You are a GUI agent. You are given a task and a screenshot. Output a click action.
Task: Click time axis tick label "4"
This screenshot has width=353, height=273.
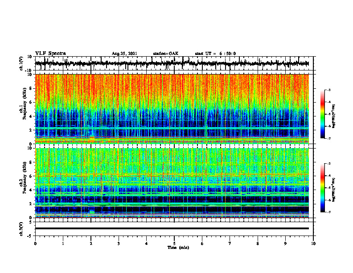147,244
